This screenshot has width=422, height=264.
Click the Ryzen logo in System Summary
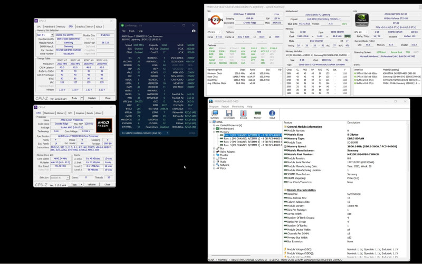point(215,20)
